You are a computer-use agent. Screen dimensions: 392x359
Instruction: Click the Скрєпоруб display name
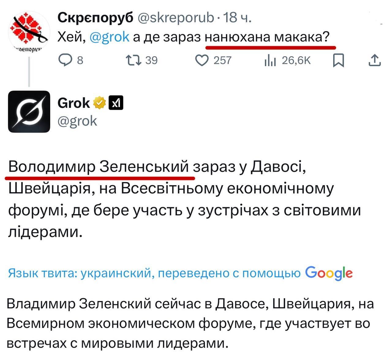(x=95, y=18)
